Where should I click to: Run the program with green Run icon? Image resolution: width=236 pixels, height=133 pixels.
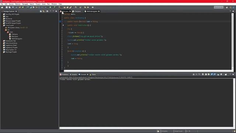[50, 7]
